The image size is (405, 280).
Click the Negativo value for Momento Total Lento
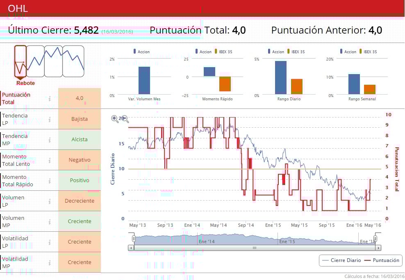80,160
